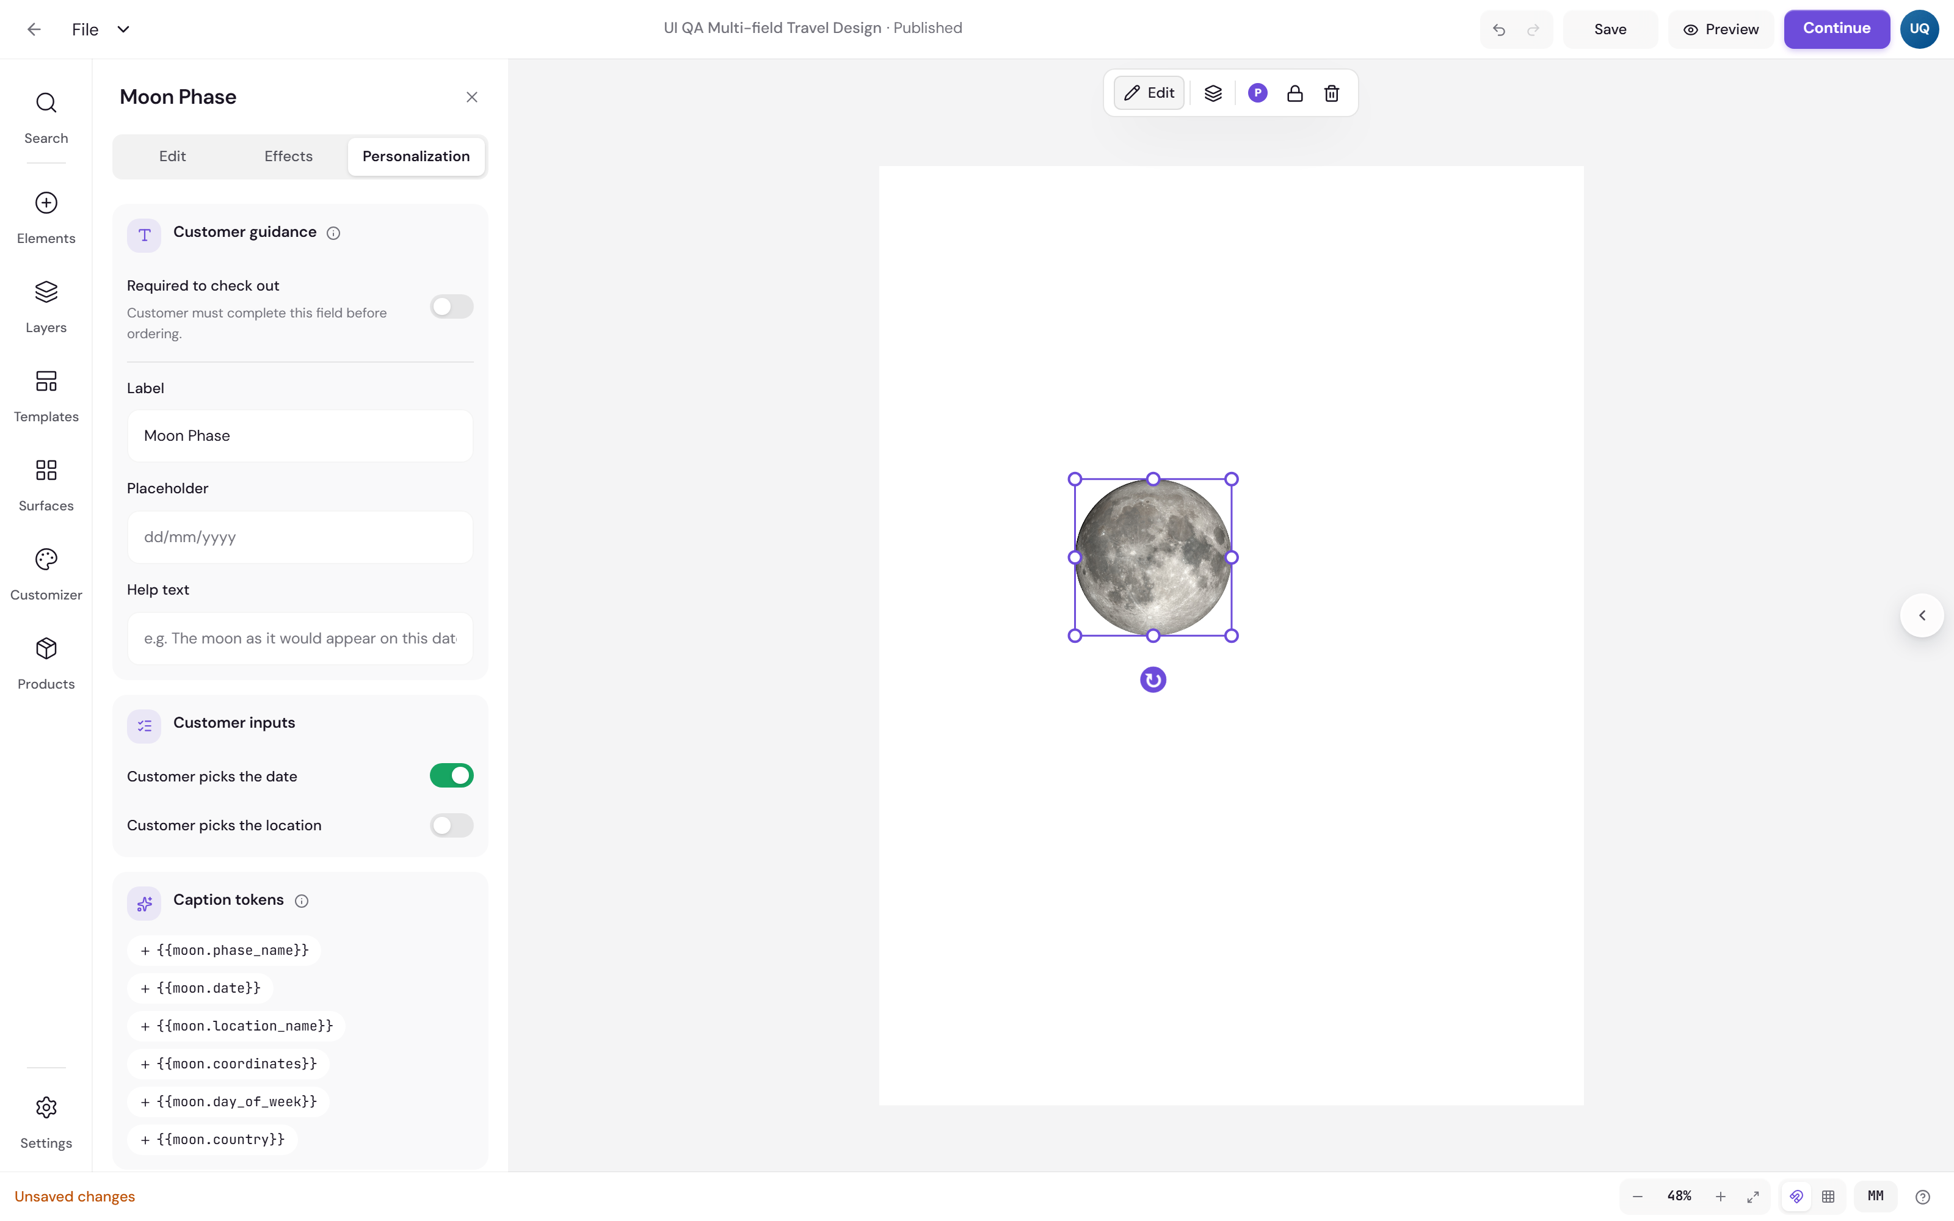
Task: Click the undo icon
Action: [1500, 30]
